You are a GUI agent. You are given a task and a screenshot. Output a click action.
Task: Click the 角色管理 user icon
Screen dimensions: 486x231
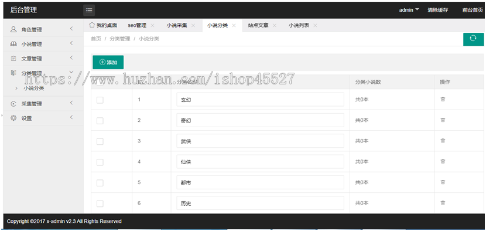coord(13,29)
